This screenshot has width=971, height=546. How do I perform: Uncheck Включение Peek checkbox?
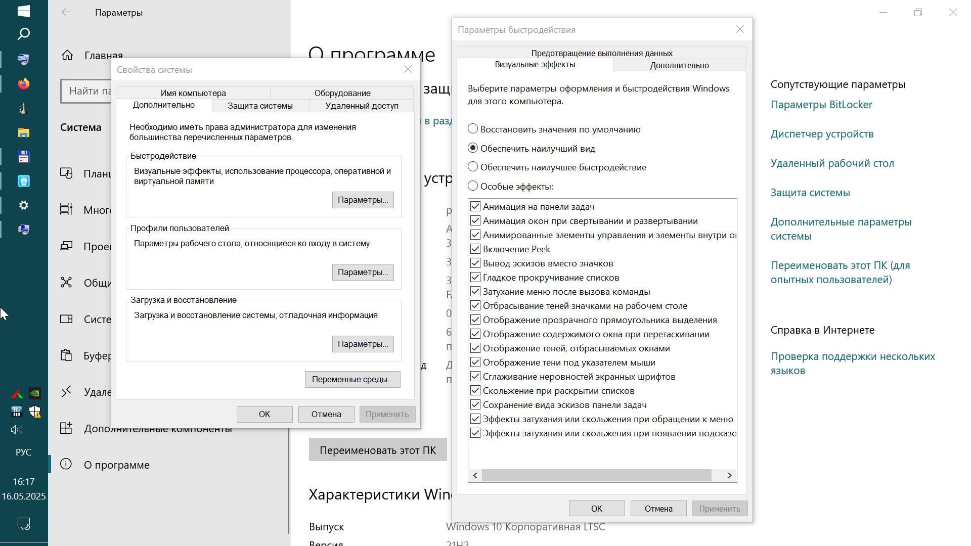pos(475,249)
